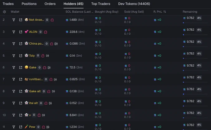Open the ALON wallet name

click(x=33, y=32)
